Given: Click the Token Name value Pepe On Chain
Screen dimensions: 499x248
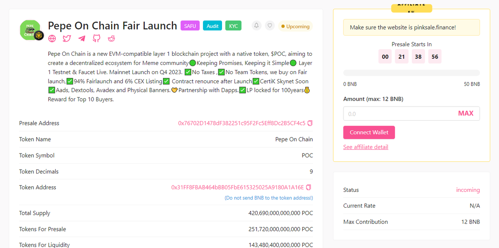Looking at the screenshot, I should click(294, 139).
